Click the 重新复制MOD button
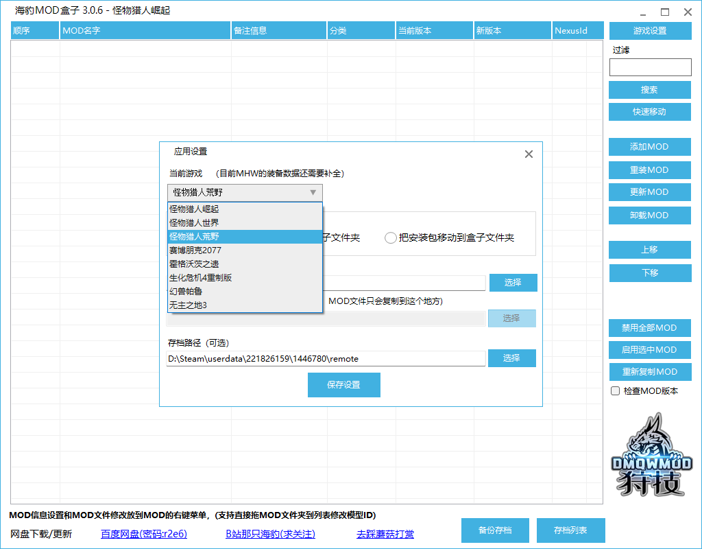The image size is (702, 549). pyautogui.click(x=650, y=371)
